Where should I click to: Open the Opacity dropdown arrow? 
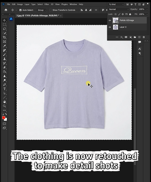pyautogui.click(x=147, y=9)
